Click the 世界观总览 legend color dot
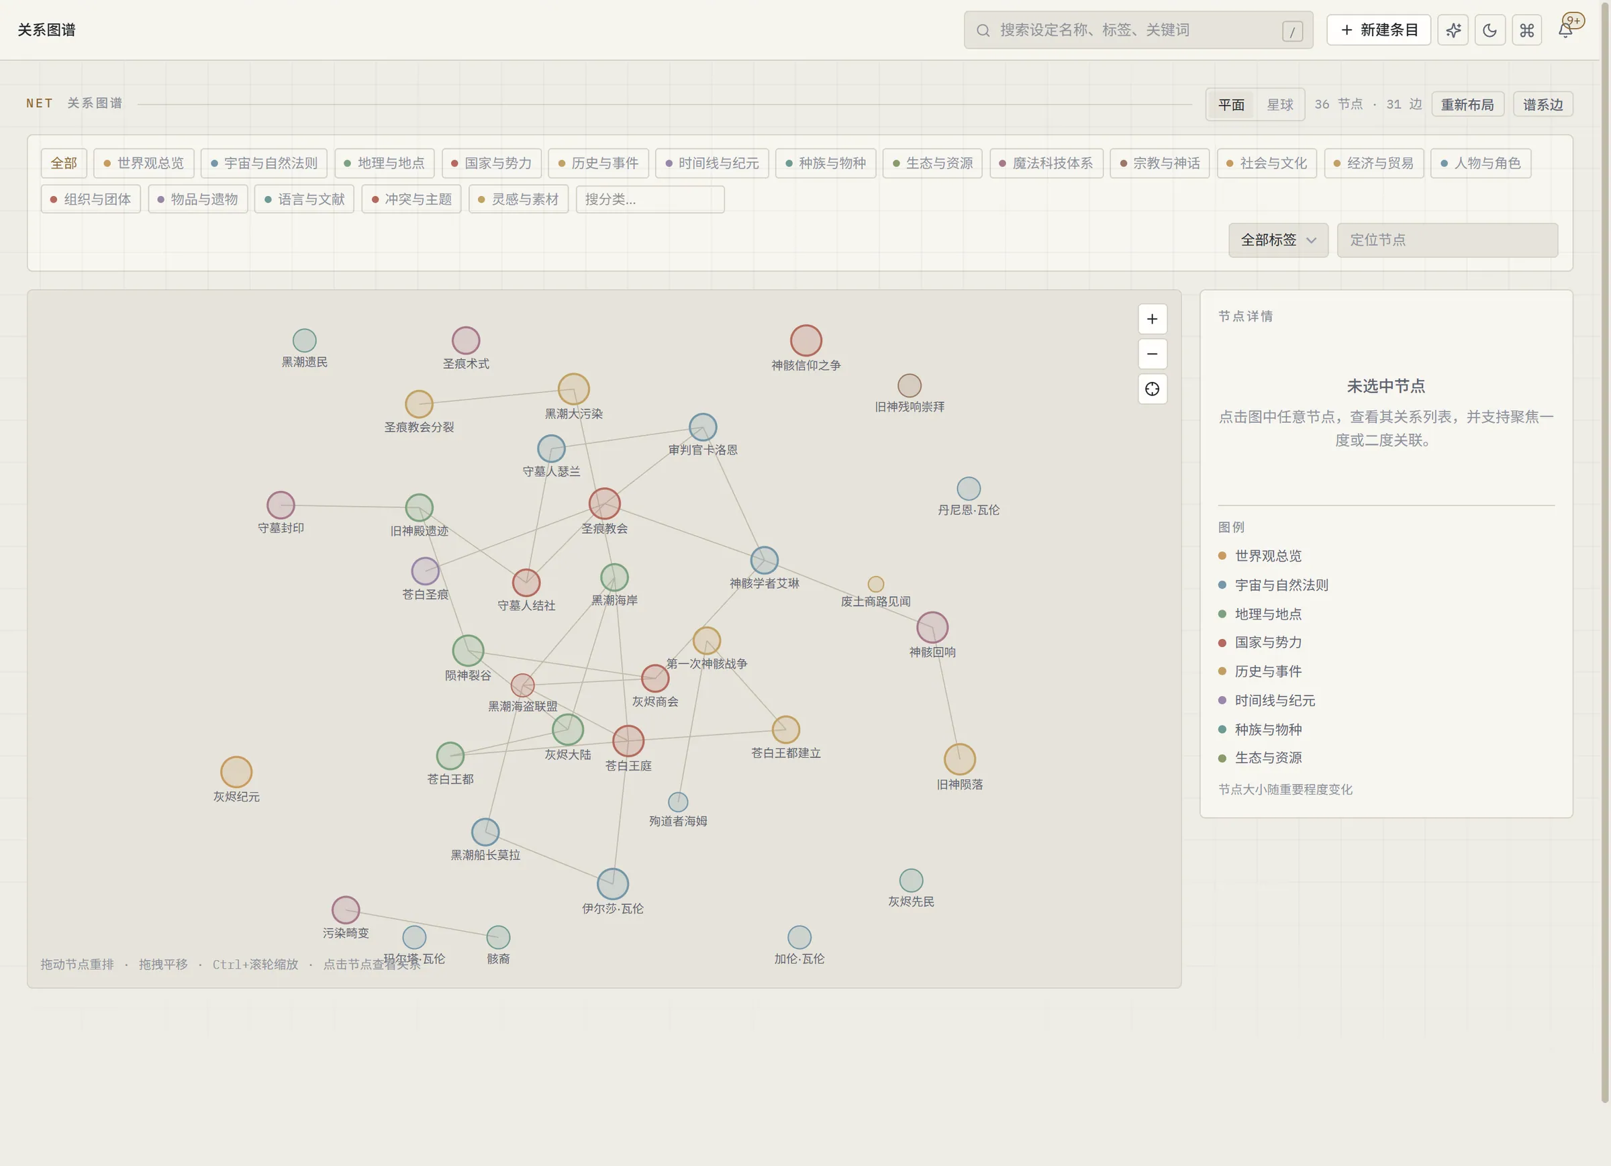 [x=1222, y=556]
